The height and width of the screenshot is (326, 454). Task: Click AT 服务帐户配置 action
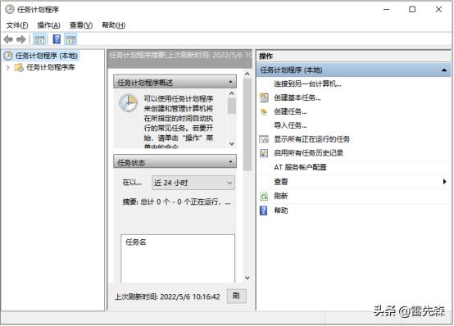click(x=300, y=167)
